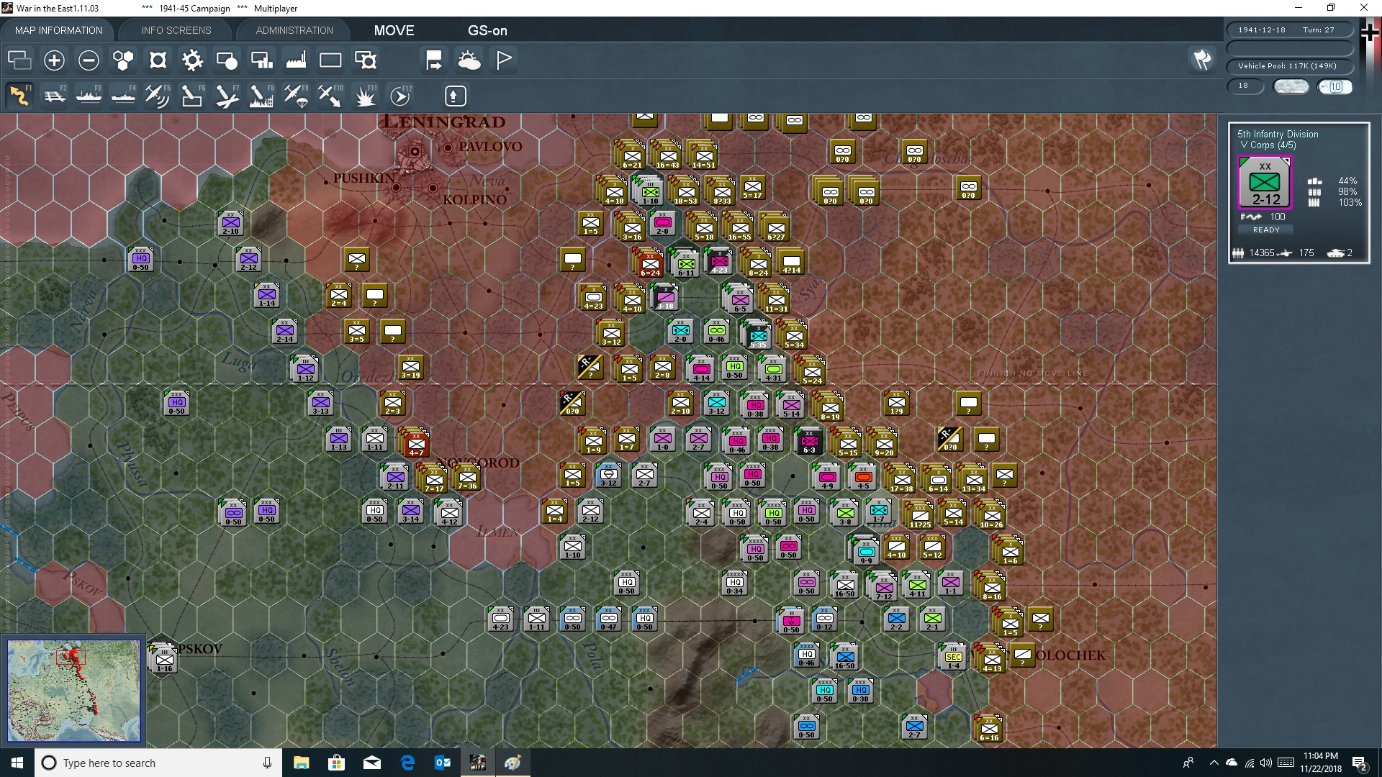Image resolution: width=1382 pixels, height=777 pixels.
Task: Select the 1-16 unit at Pskov
Action: pyautogui.click(x=164, y=660)
